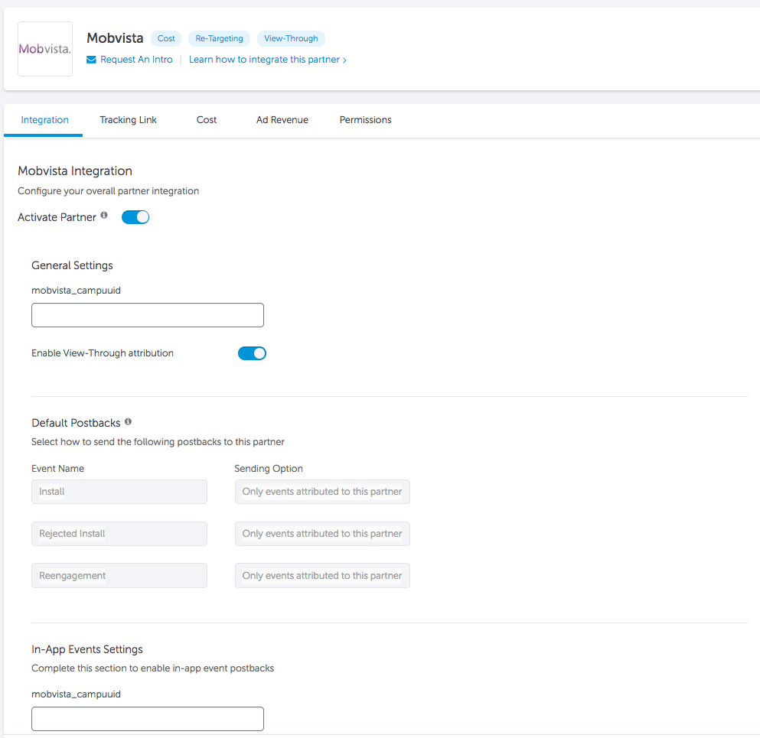The width and height of the screenshot is (760, 738).
Task: Open the Cost tab
Action: [207, 119]
